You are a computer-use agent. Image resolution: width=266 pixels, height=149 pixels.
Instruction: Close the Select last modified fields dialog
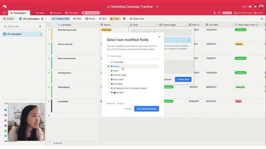160,37
